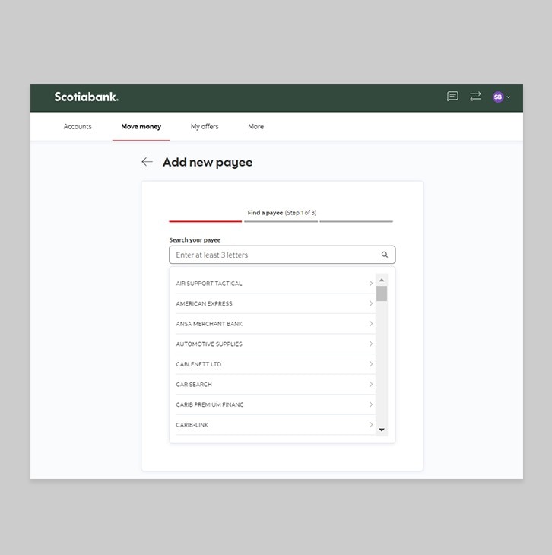Screen dimensions: 552x555
Task: Select CARIB-LINK payee
Action: 275,424
